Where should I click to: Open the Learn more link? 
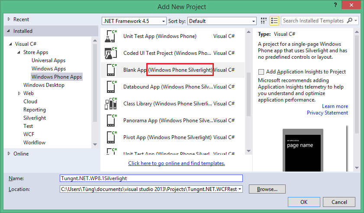coord(335,106)
